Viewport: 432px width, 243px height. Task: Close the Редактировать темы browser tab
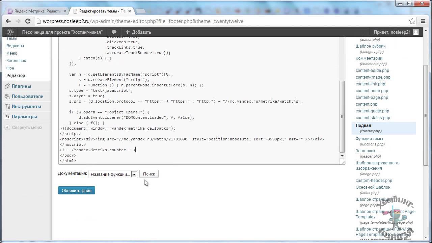click(130, 11)
